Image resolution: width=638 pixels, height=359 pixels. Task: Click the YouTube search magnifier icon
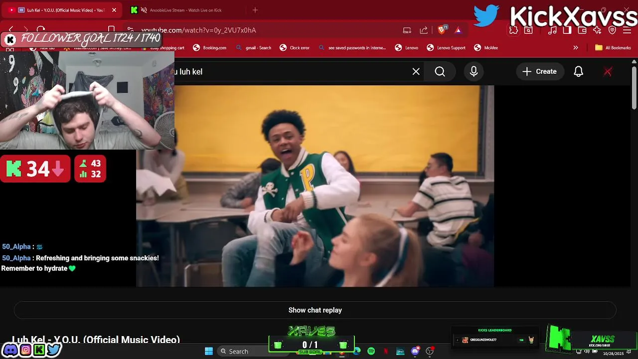[440, 72]
